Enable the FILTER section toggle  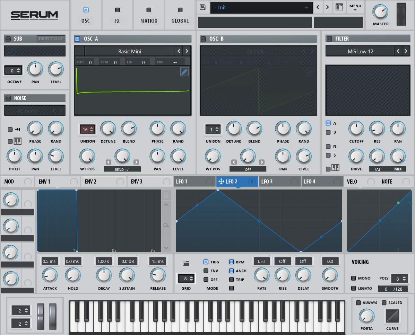pyautogui.click(x=329, y=39)
